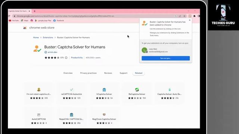Open the I'm not robot captcha clicker card
The width and height of the screenshot is (239, 134).
click(39, 93)
